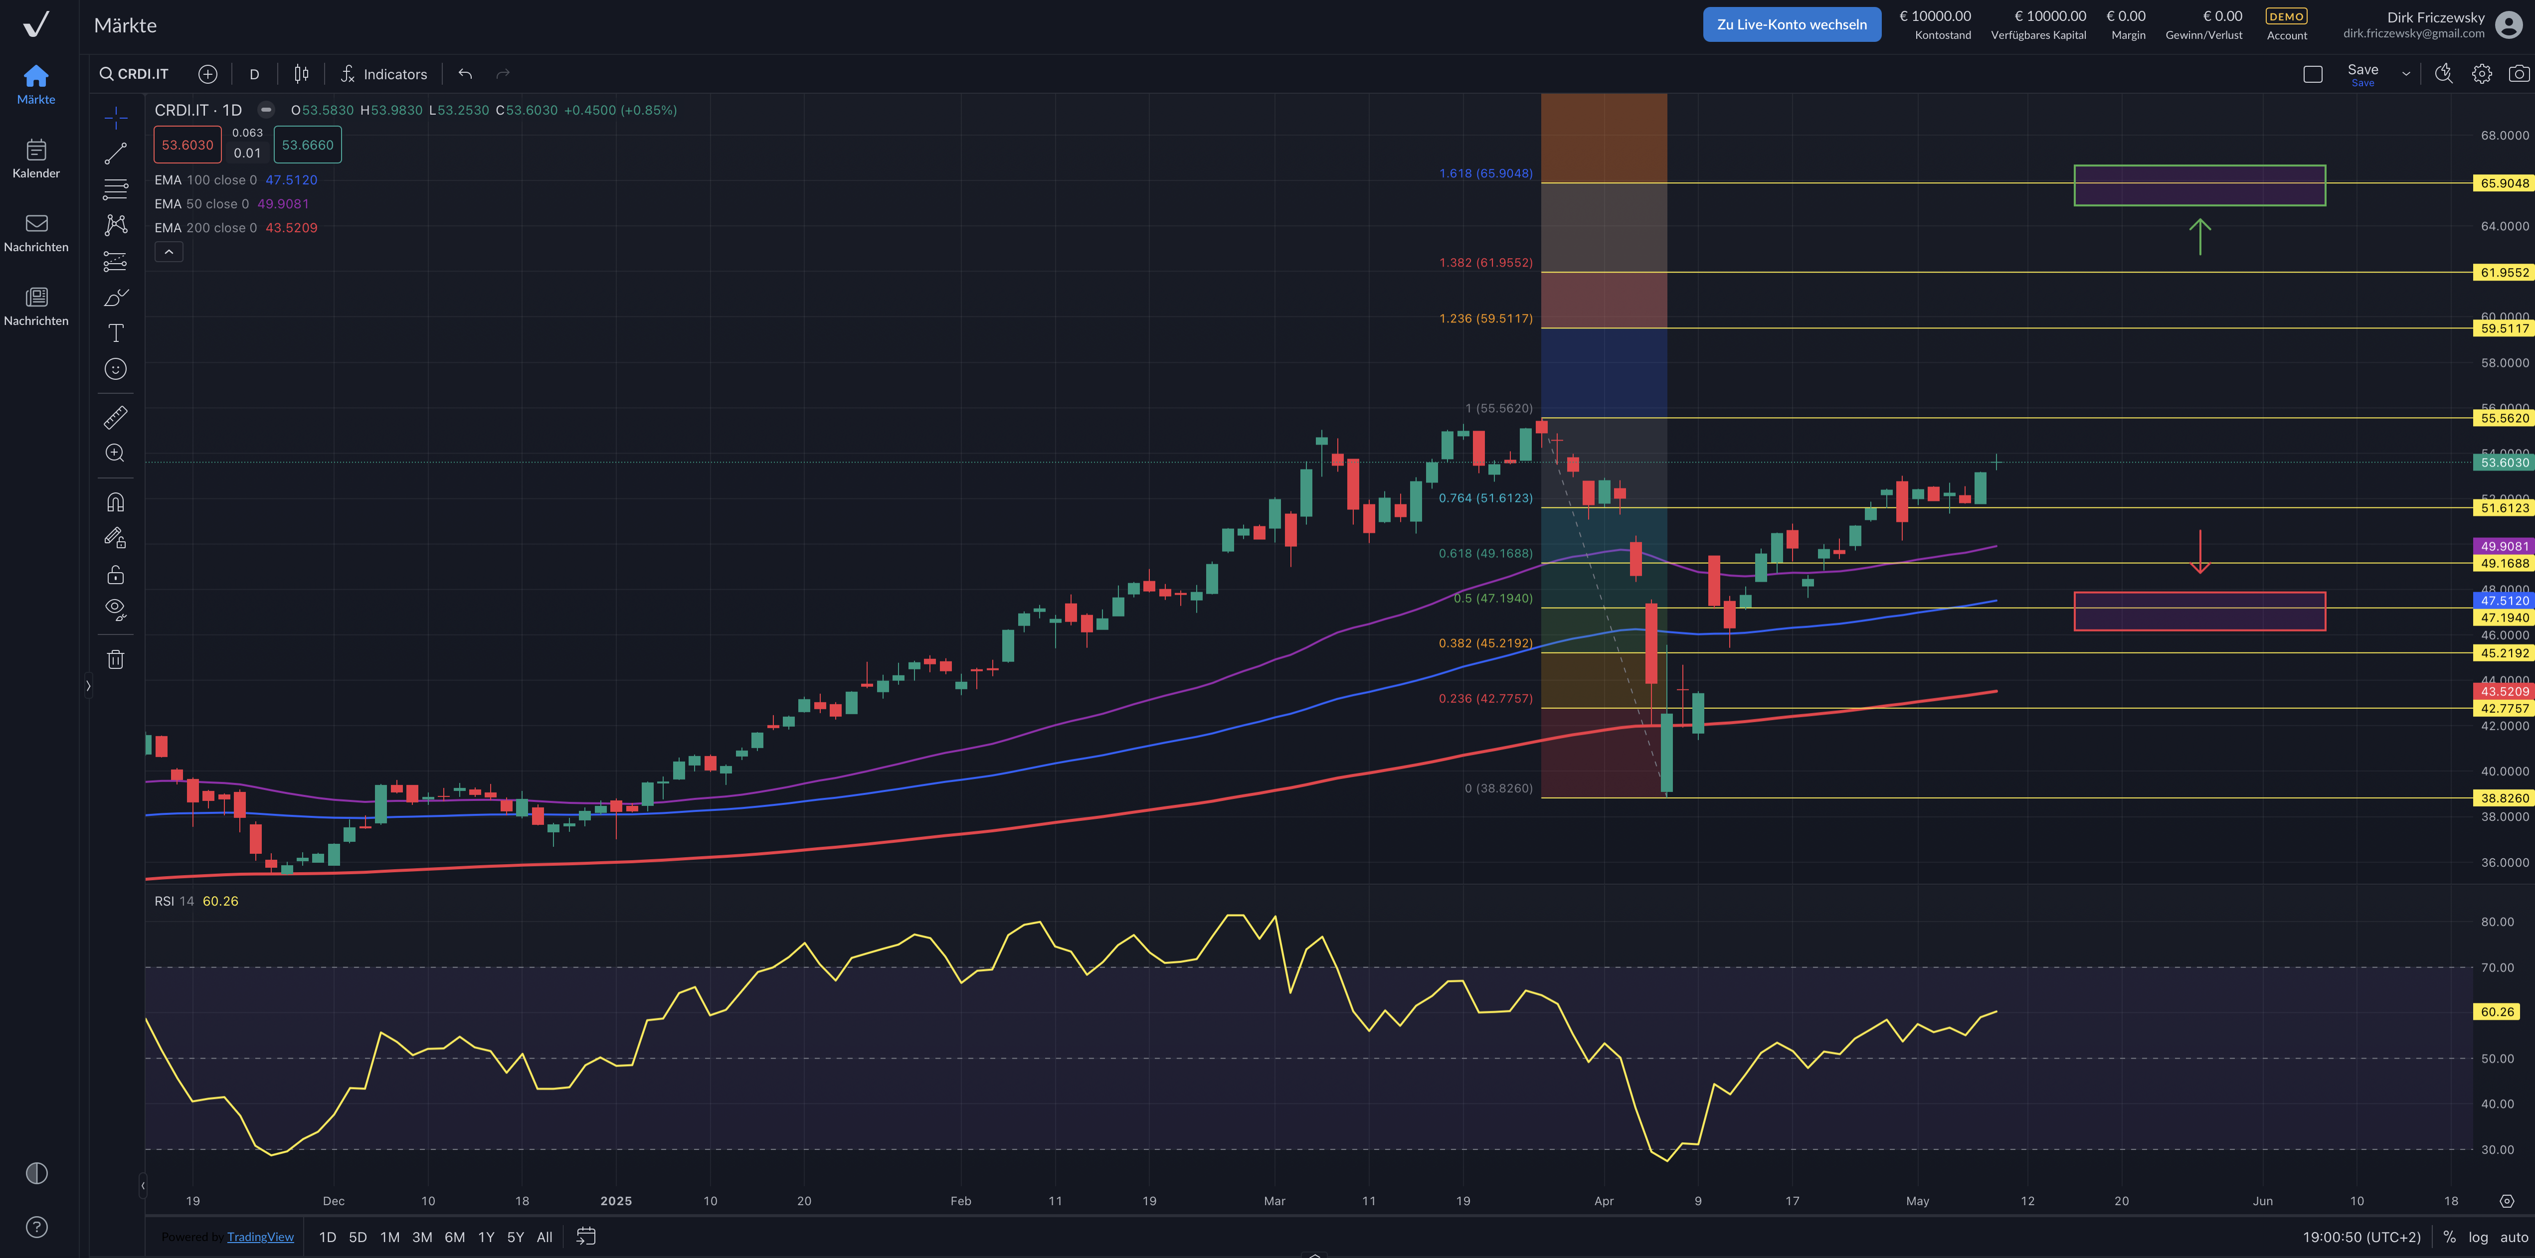Toggle the dark theme switch icon
The image size is (2535, 1258).
coord(36,1172)
